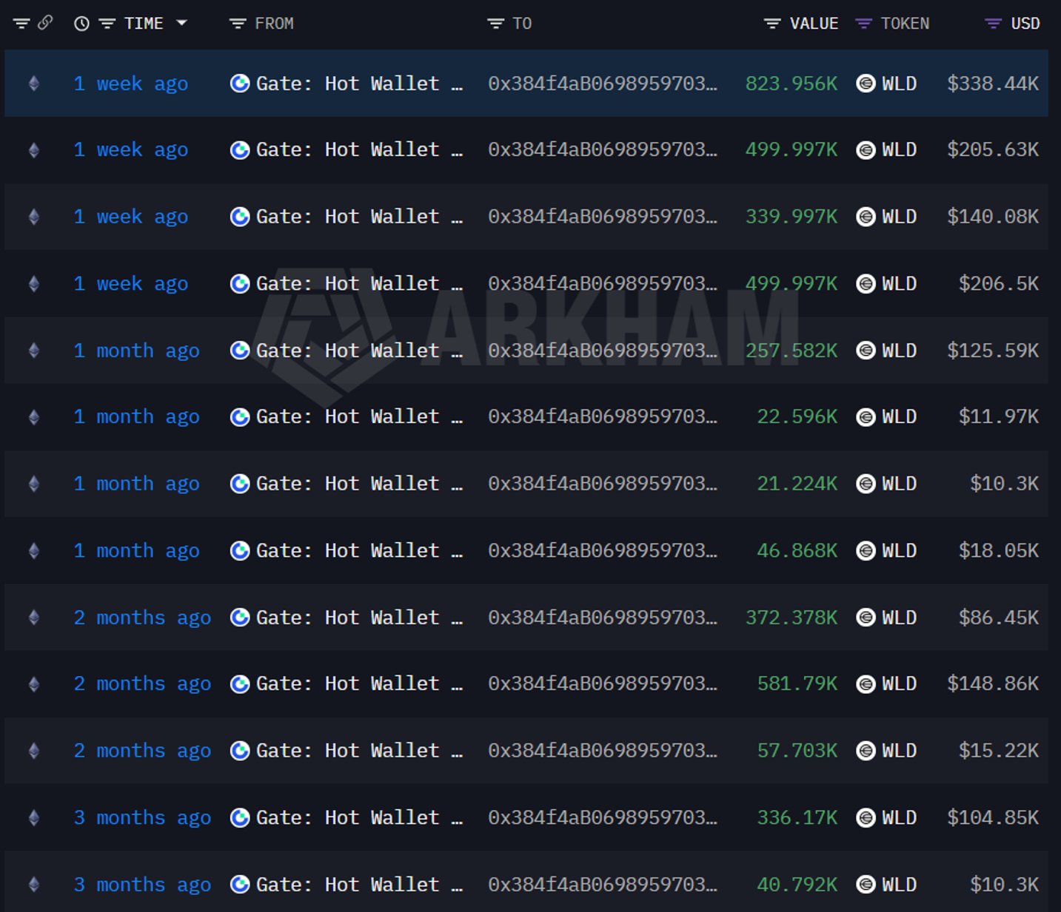Click the Gate logo in the 336.17K row
The image size is (1061, 912).
pos(240,818)
